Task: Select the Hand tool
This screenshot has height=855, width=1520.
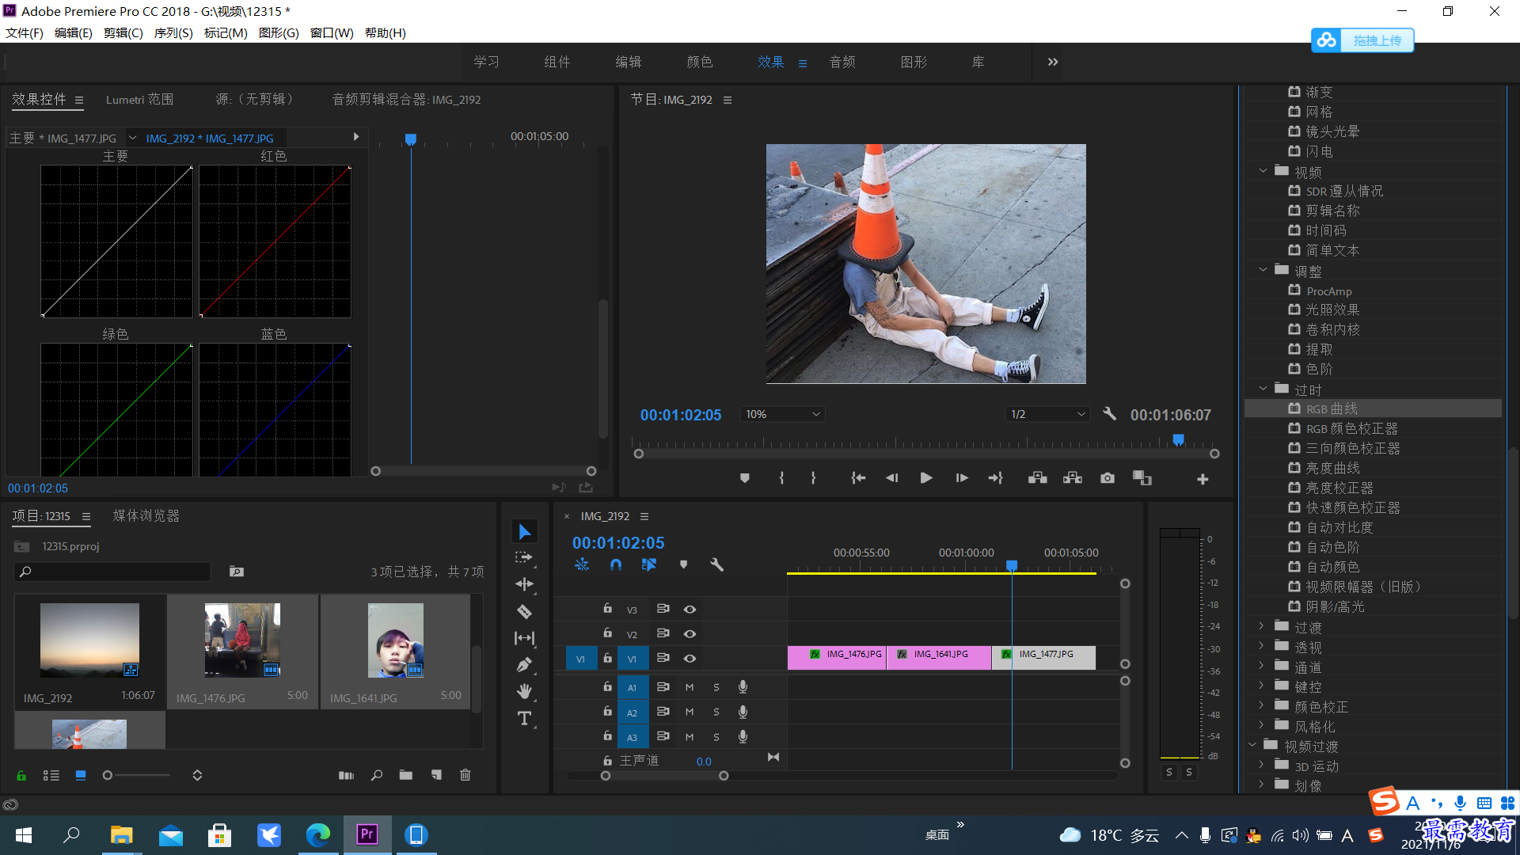Action: coord(524,691)
